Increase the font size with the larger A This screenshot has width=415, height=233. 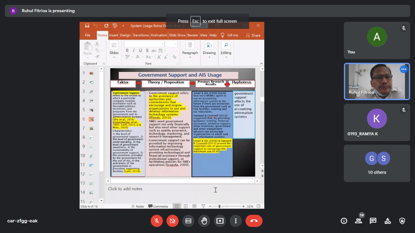pos(159,57)
